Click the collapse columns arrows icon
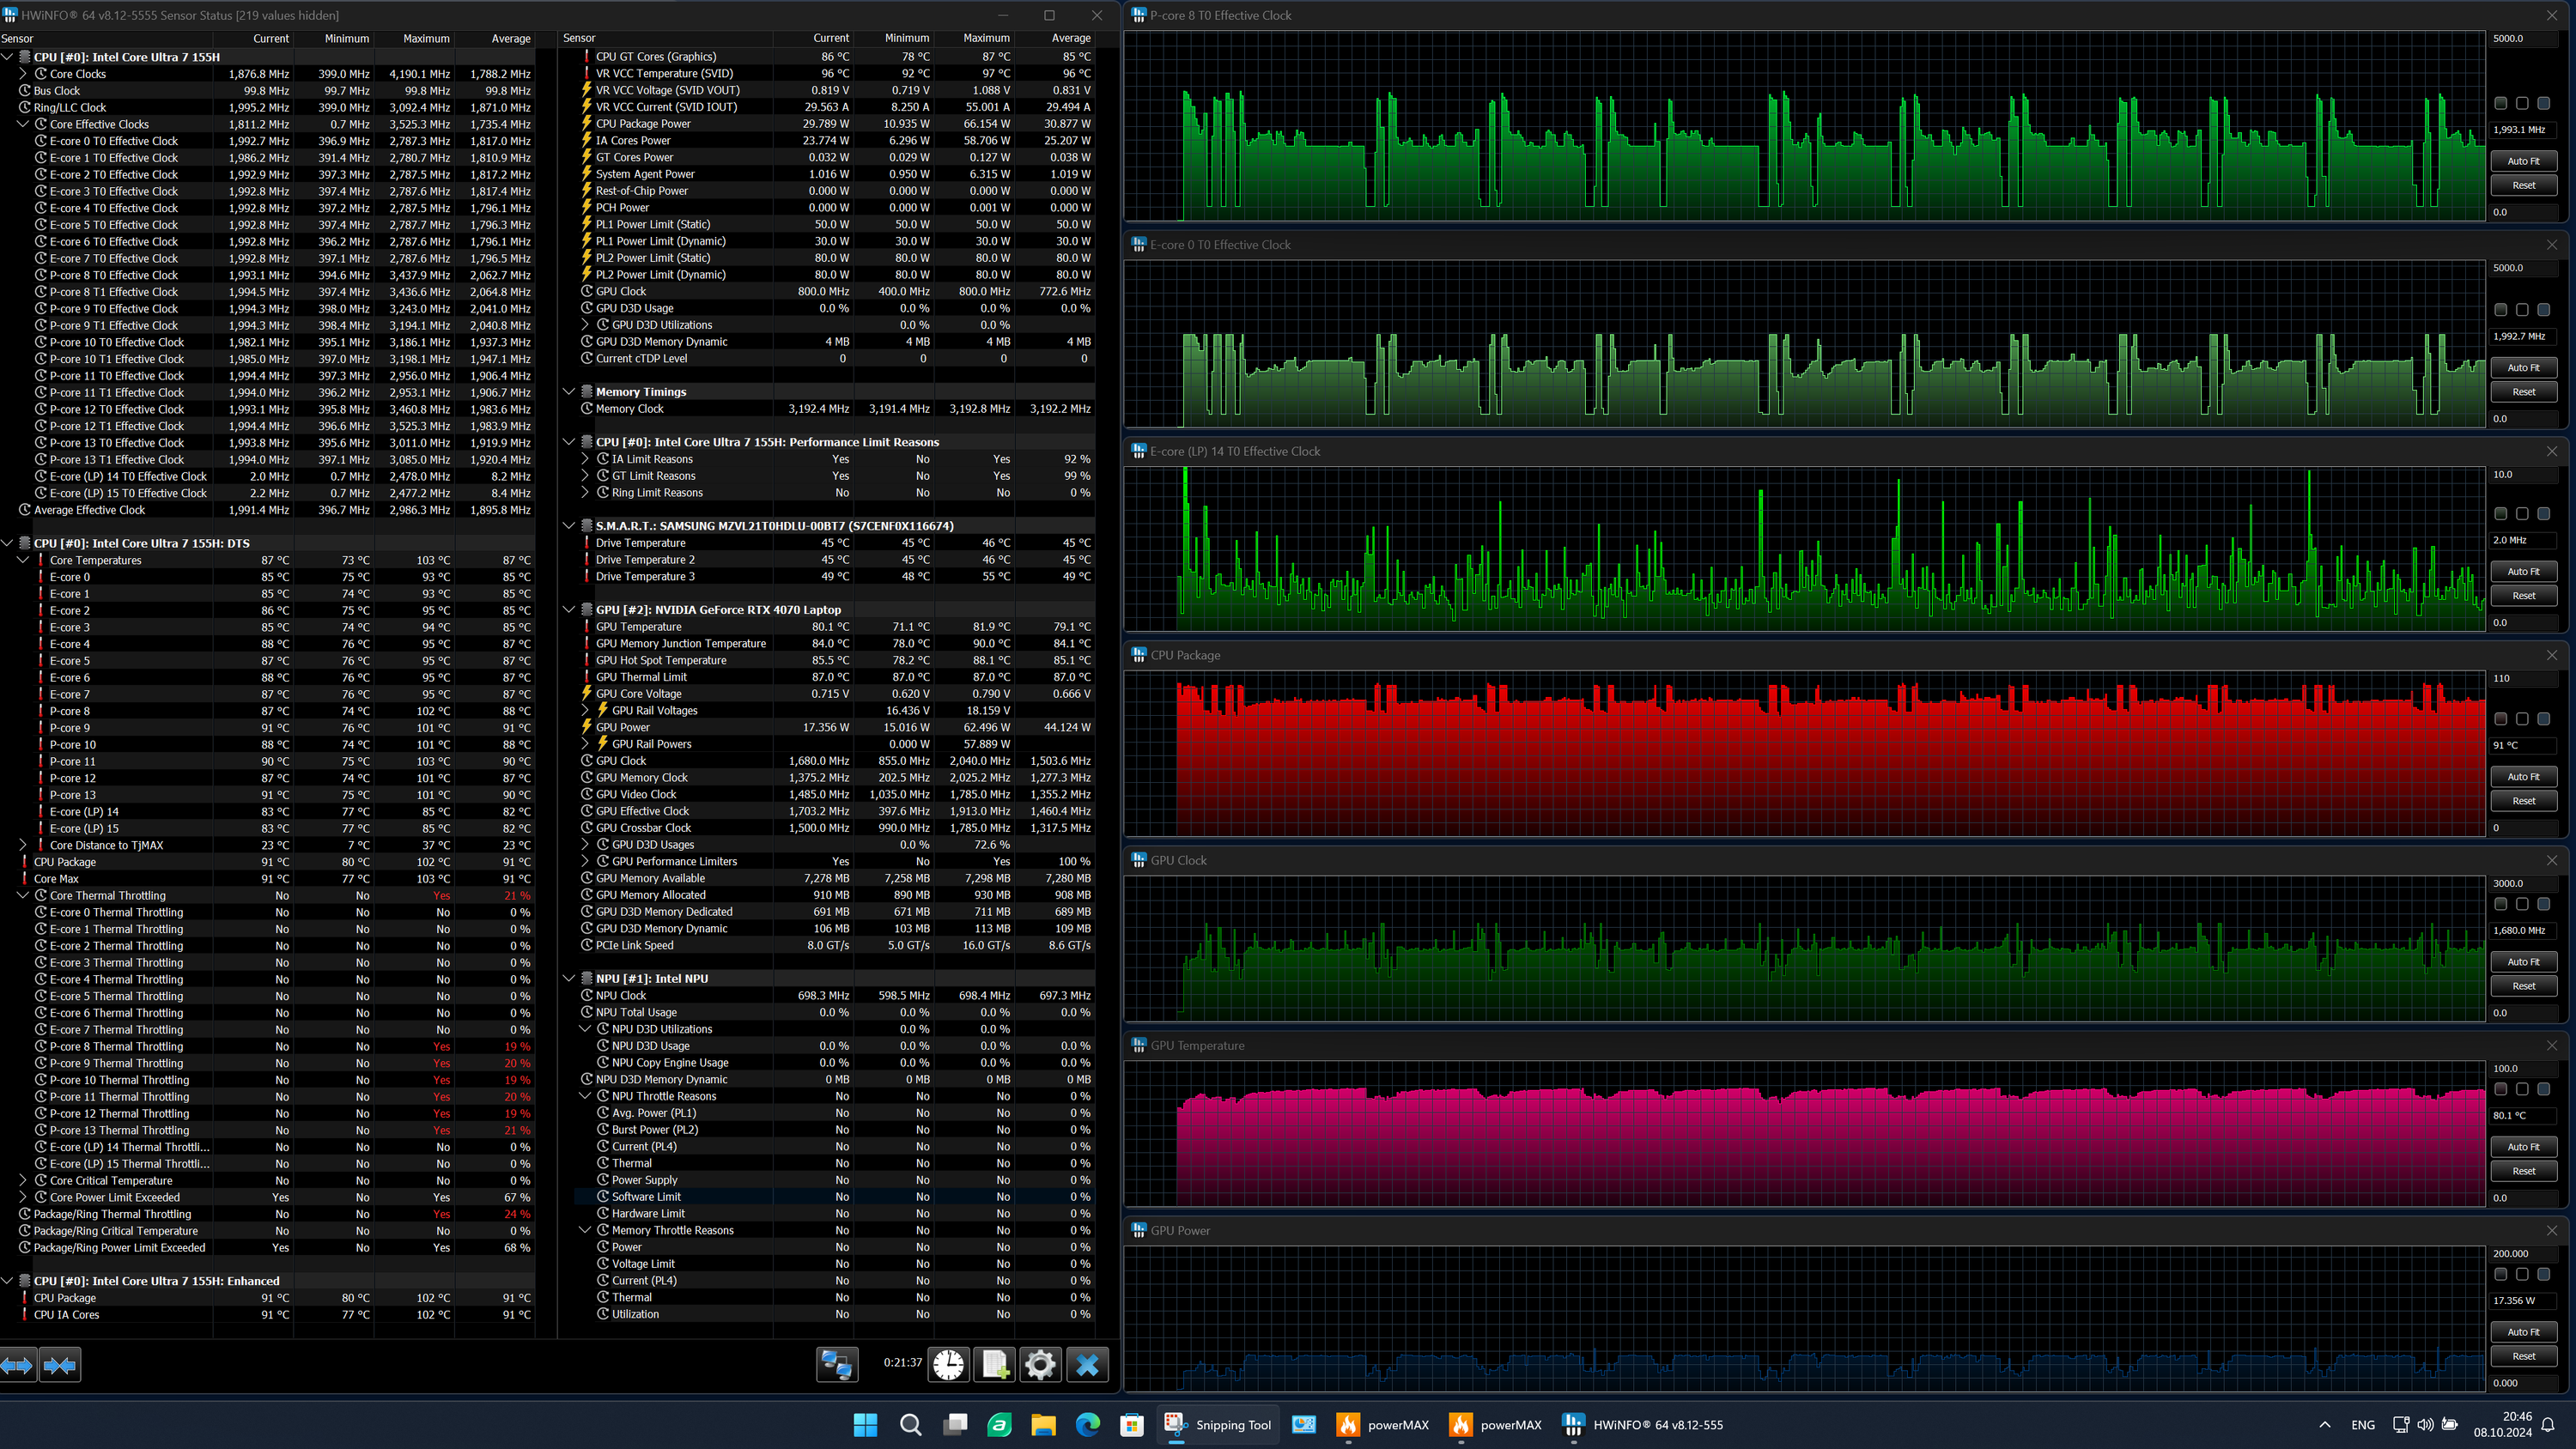2576x1449 pixels. [60, 1365]
